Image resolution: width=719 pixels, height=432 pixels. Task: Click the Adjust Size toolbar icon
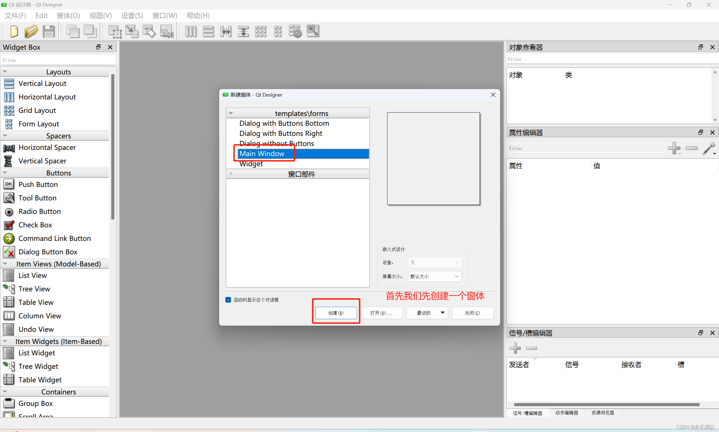point(313,31)
